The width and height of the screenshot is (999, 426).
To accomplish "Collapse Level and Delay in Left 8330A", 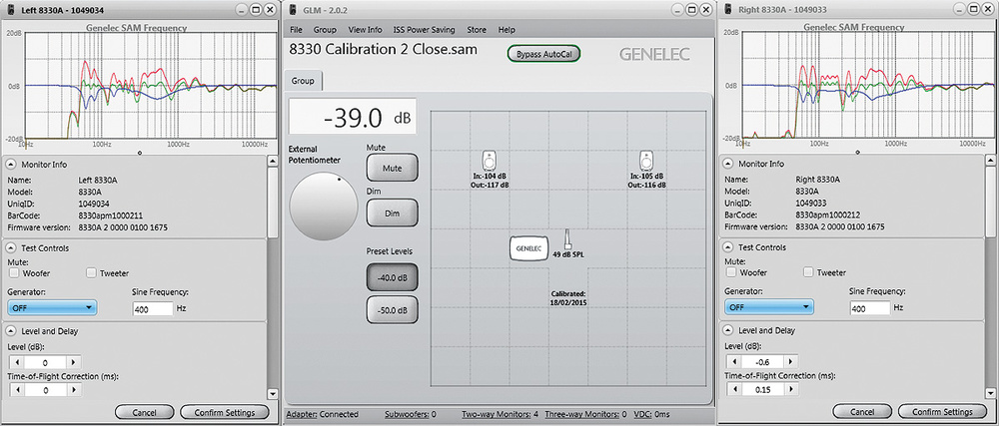I will (12, 330).
